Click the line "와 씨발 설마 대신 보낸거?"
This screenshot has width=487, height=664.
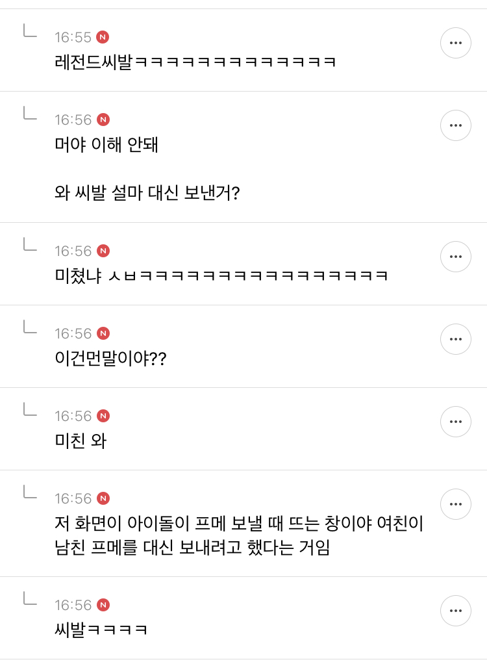147,193
